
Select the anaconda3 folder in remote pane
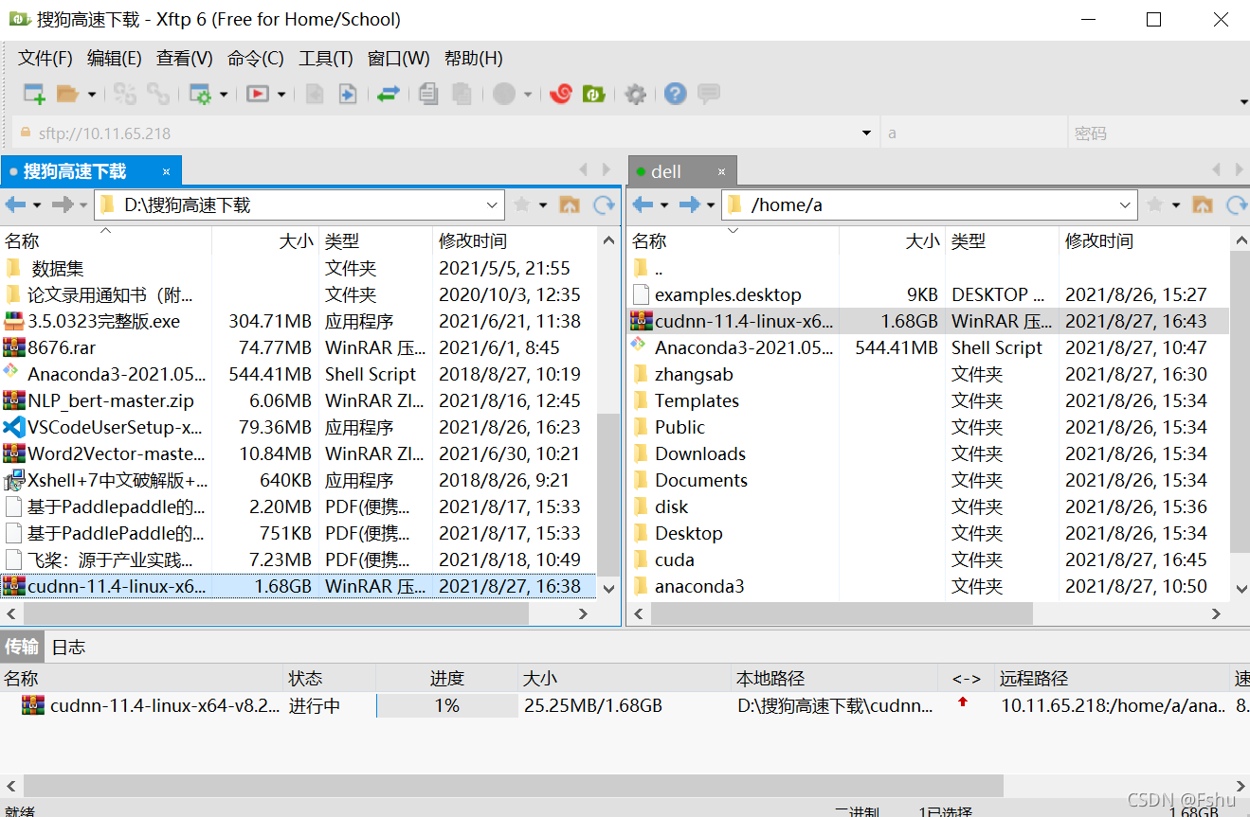tap(929, 586)
